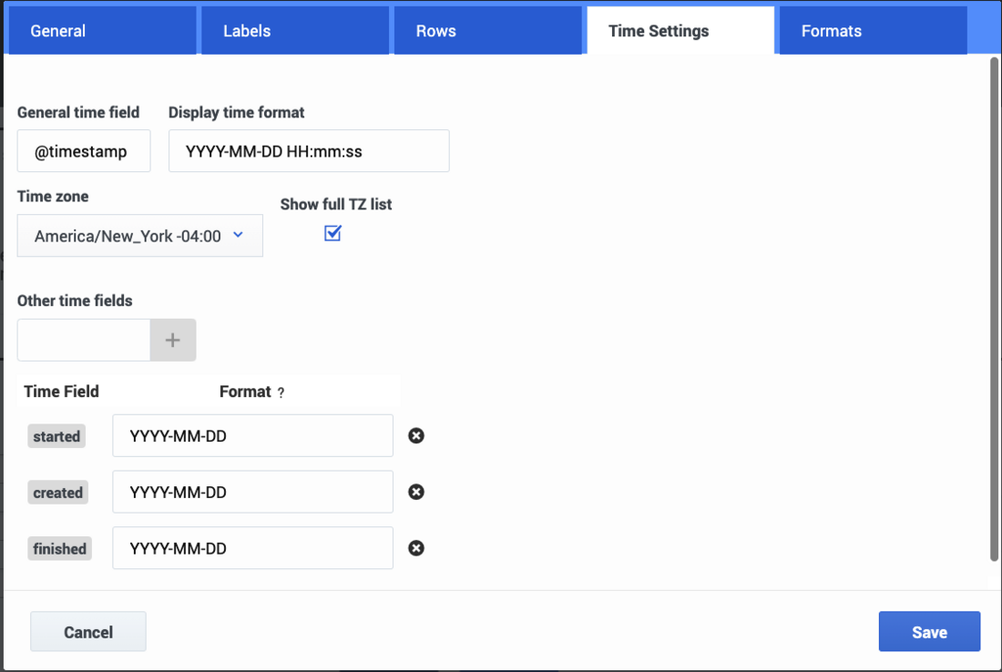Click the Display time format input
The width and height of the screenshot is (1002, 672).
pyautogui.click(x=309, y=151)
